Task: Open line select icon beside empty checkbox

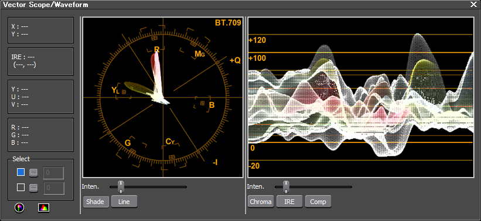Action: tap(33, 188)
